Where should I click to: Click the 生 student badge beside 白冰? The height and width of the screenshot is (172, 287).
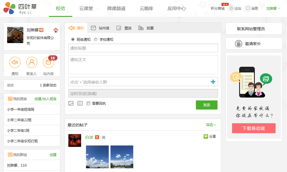click(97, 137)
